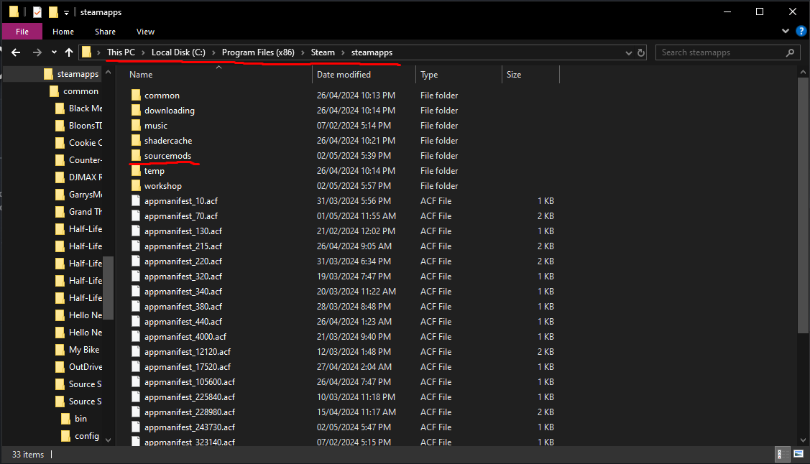Image resolution: width=810 pixels, height=464 pixels.
Task: Click the file list vertical scrollbar thumb
Action: point(803,205)
